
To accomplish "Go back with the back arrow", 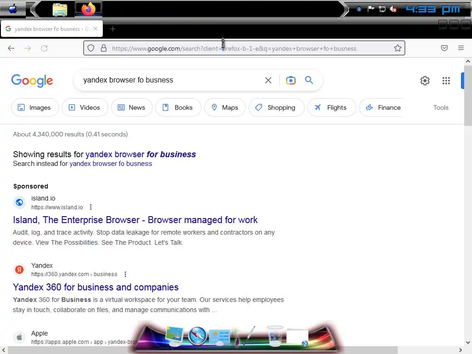I will [11, 48].
